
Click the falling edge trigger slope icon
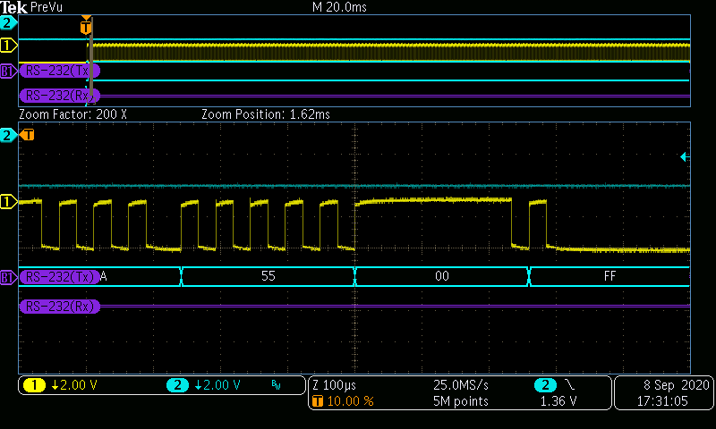571,385
